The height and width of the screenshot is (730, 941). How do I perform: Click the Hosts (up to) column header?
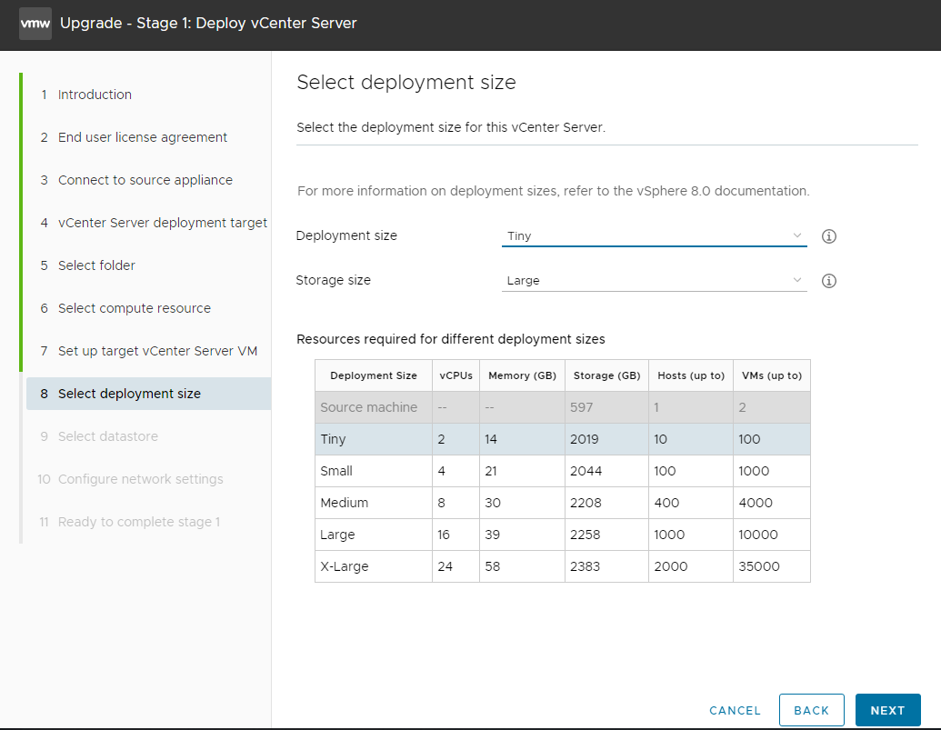tap(691, 375)
